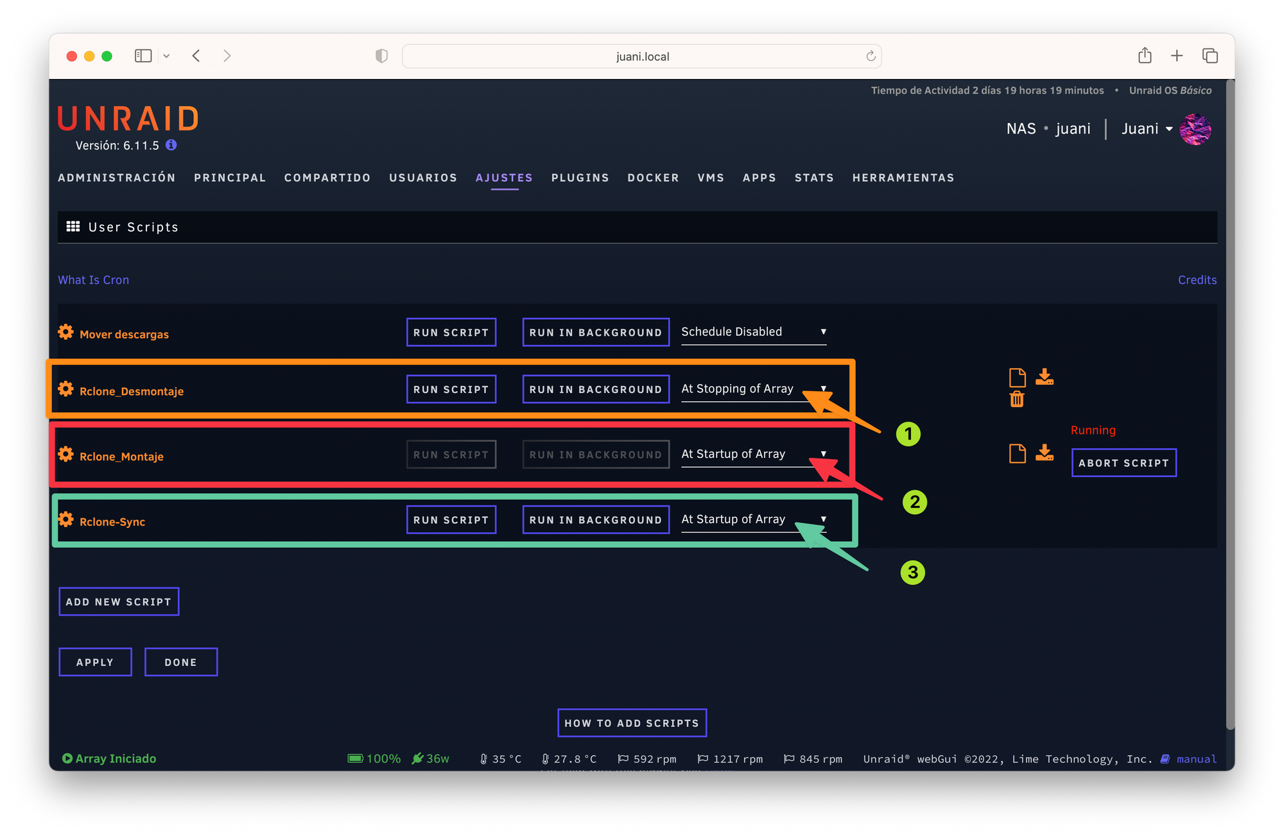Go to the Usuarios tab
The width and height of the screenshot is (1284, 836).
[x=423, y=178]
